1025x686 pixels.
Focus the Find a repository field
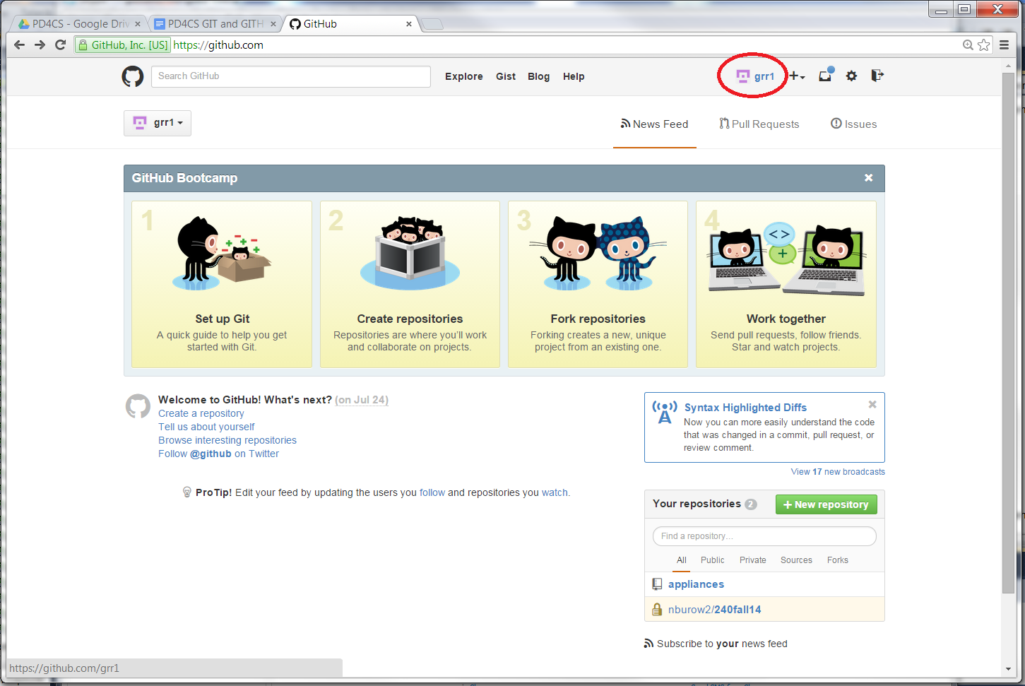(764, 536)
